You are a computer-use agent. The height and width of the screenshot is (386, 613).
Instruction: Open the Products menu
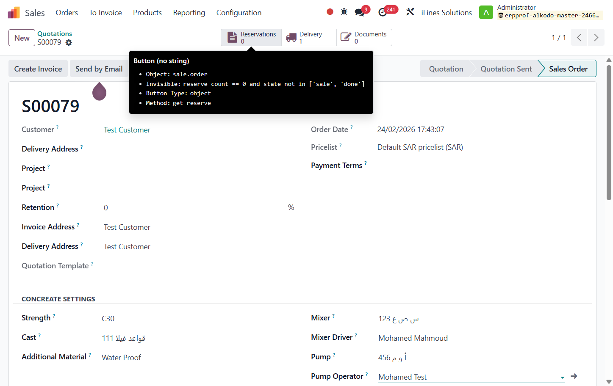coord(147,13)
